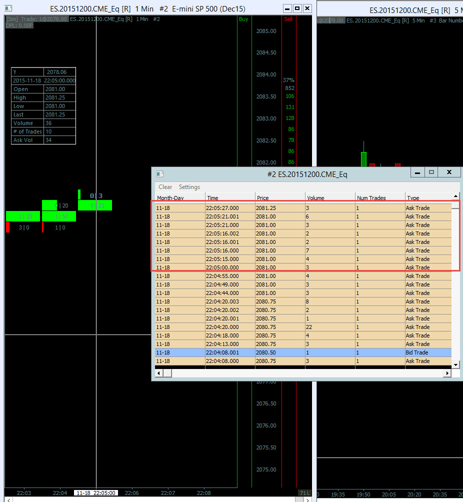Image resolution: width=463 pixels, height=502 pixels.
Task: Close the Time and Sales window
Action: [449, 172]
